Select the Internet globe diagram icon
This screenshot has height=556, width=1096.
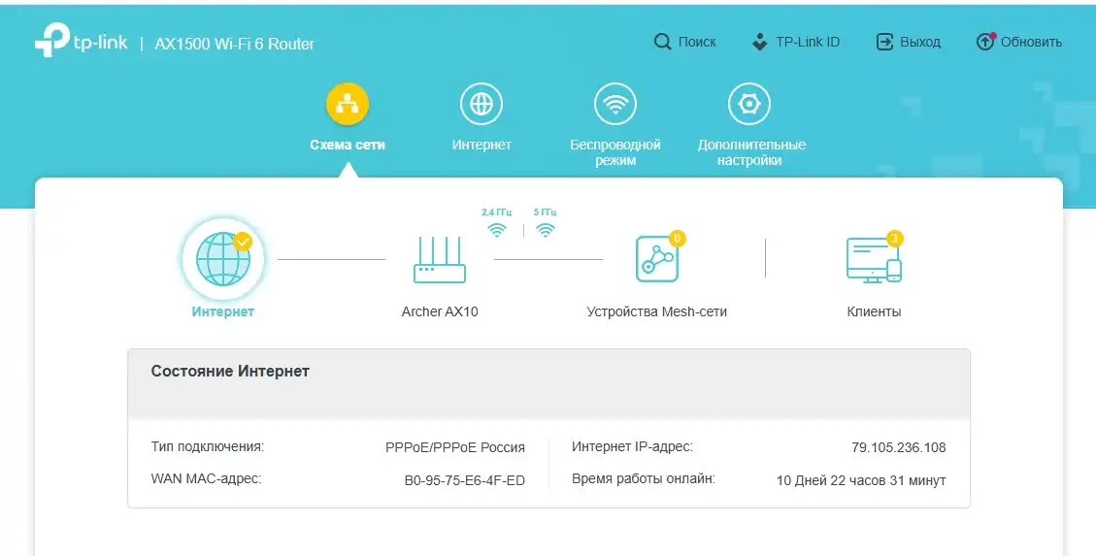[x=223, y=259]
